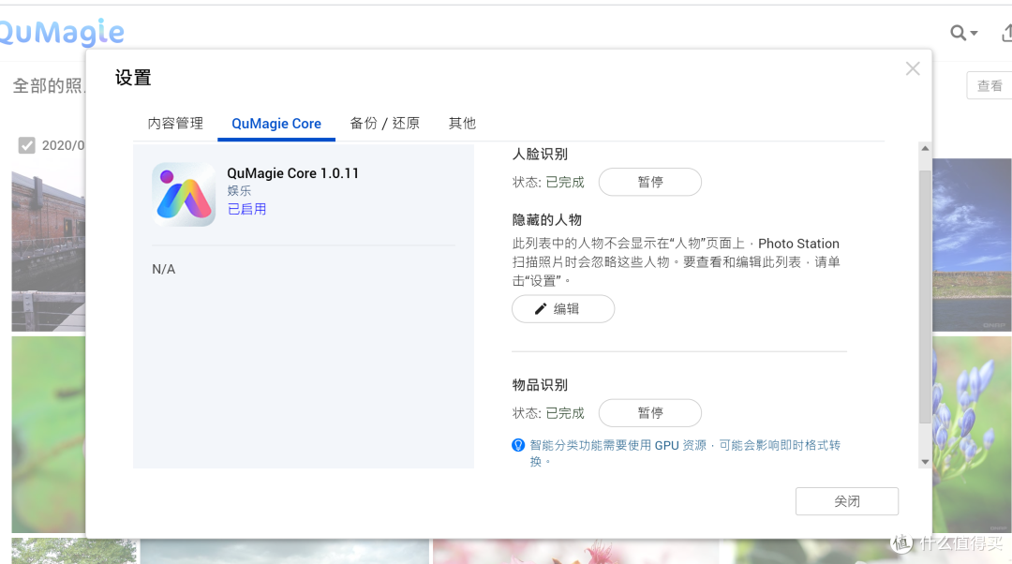Open the blue sky photo thumbnail
1012x564 pixels.
[972, 245]
